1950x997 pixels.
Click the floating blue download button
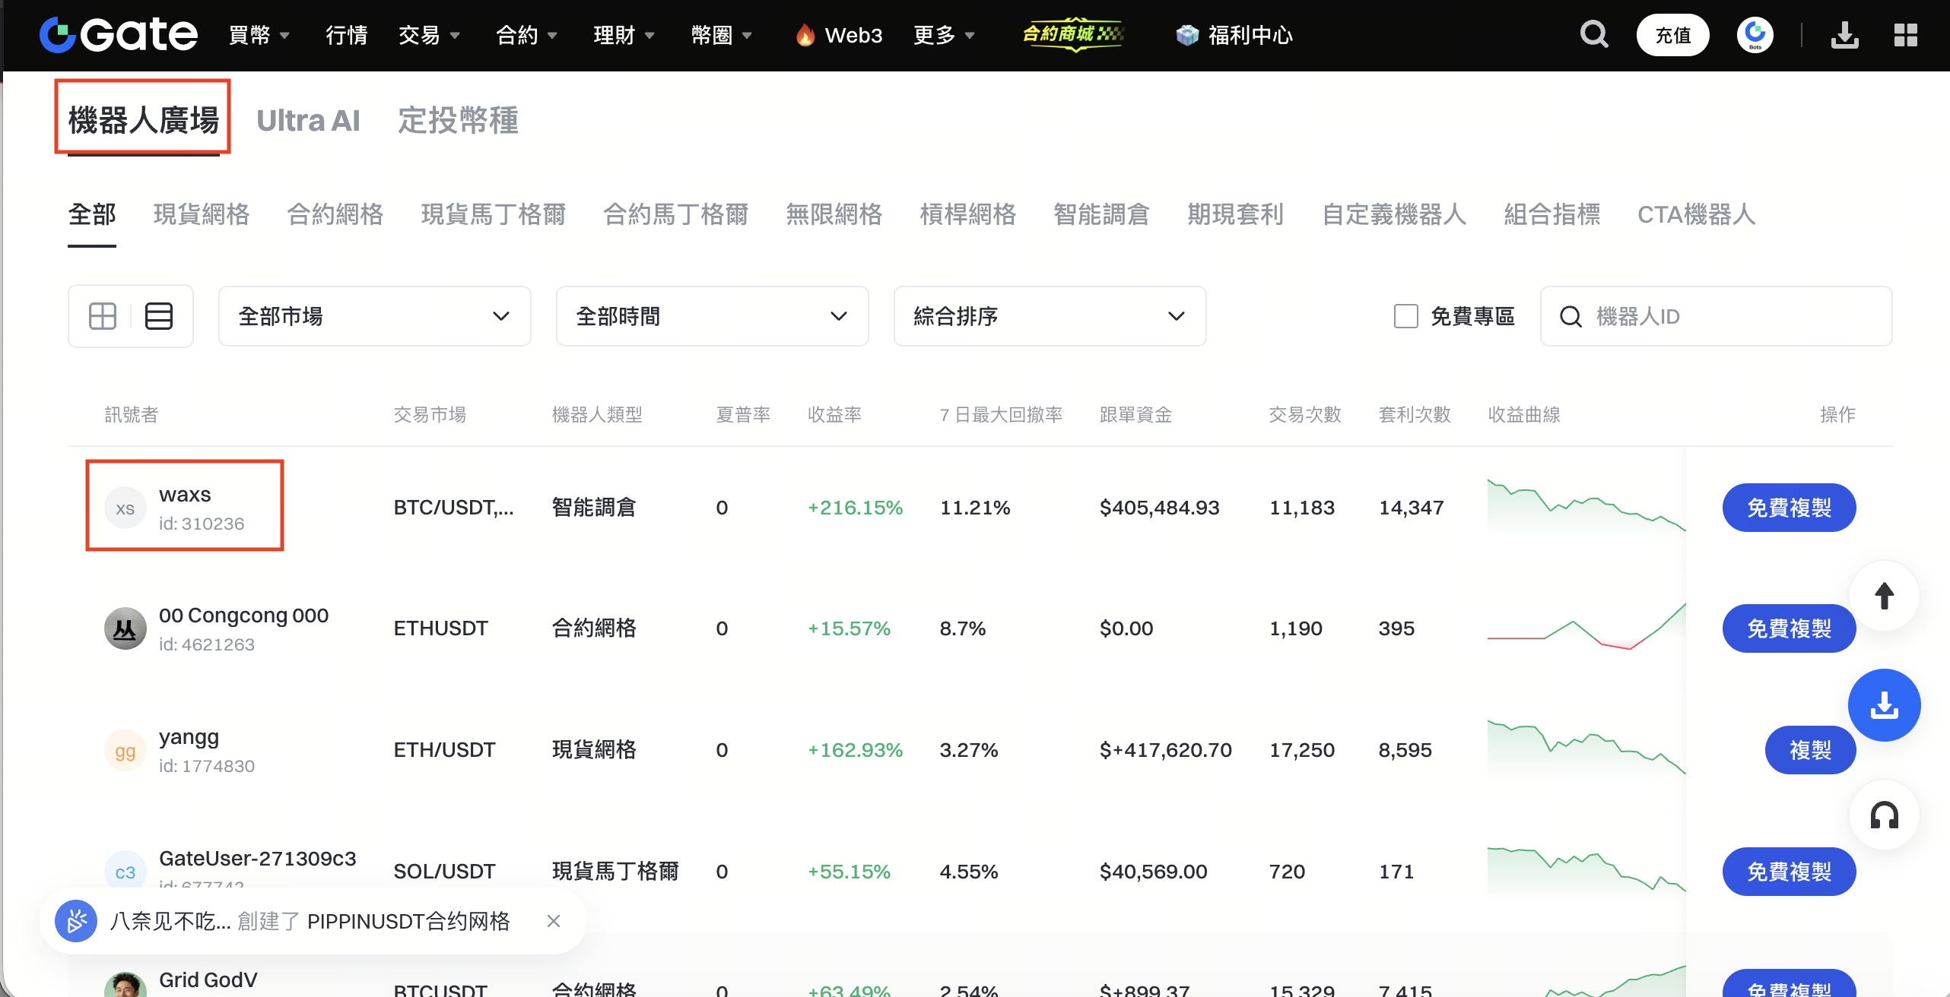click(1884, 705)
